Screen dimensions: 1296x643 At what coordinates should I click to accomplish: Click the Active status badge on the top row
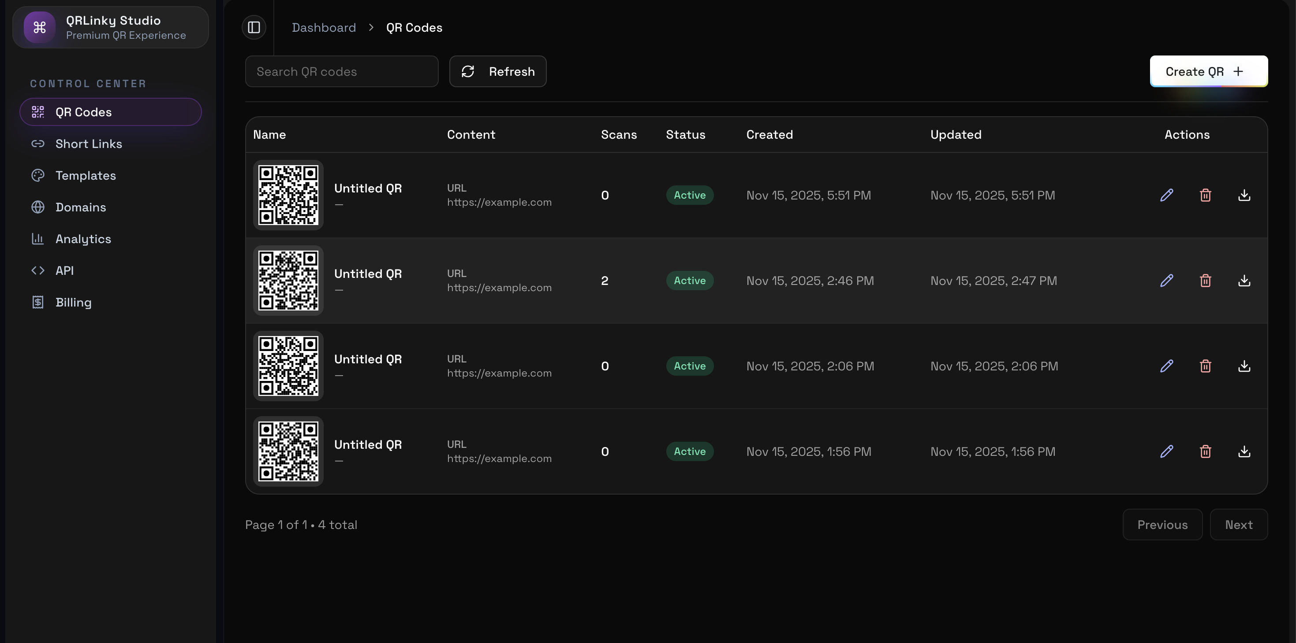point(689,195)
